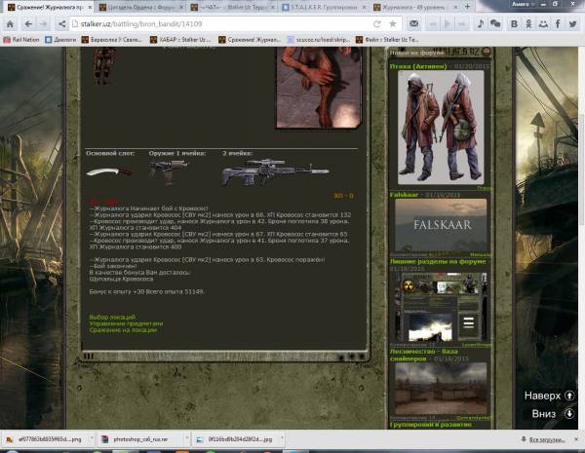Reload the page with the refresh icon
This screenshot has width=585, height=453.
click(376, 24)
